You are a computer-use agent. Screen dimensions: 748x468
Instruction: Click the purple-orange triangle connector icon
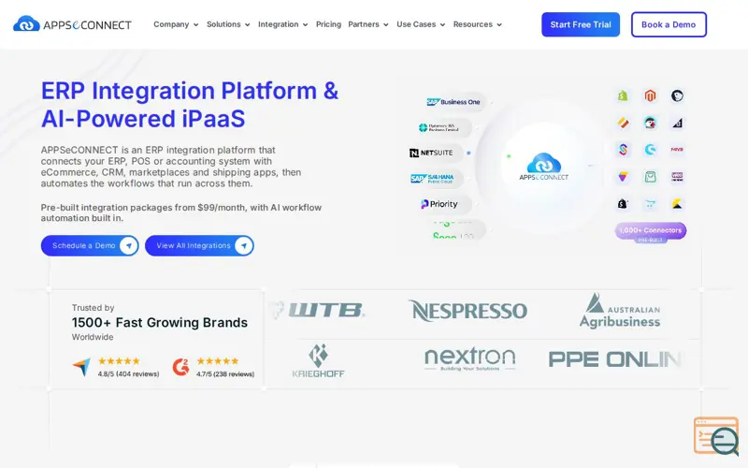click(x=623, y=177)
